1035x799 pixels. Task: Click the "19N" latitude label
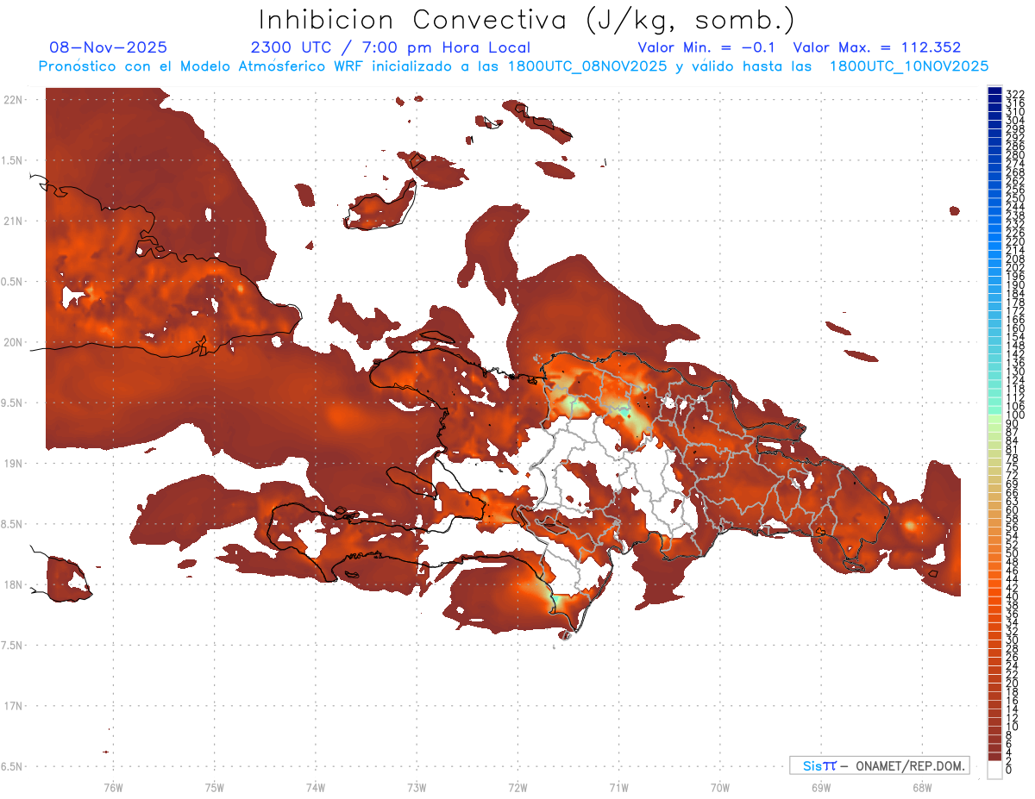pos(13,463)
